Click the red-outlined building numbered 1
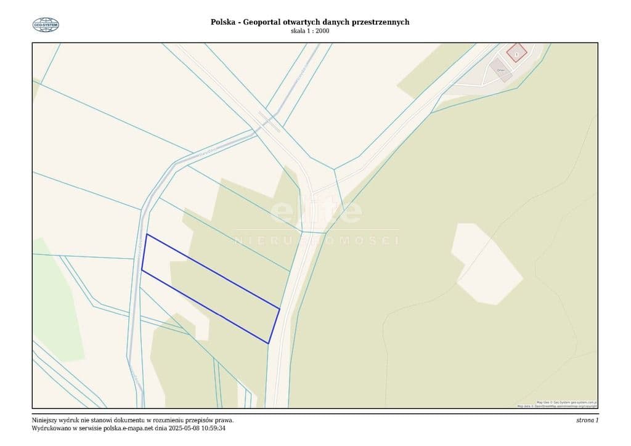 (516, 53)
